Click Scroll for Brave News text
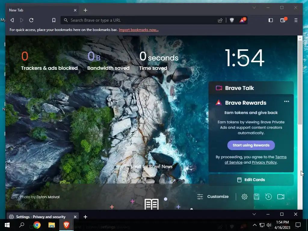308x231 pixels. coord(151,167)
